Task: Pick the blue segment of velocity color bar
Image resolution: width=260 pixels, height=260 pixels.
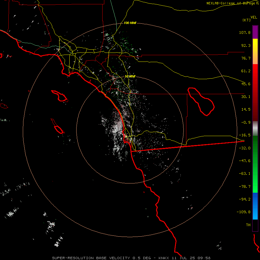Action: 255,206
